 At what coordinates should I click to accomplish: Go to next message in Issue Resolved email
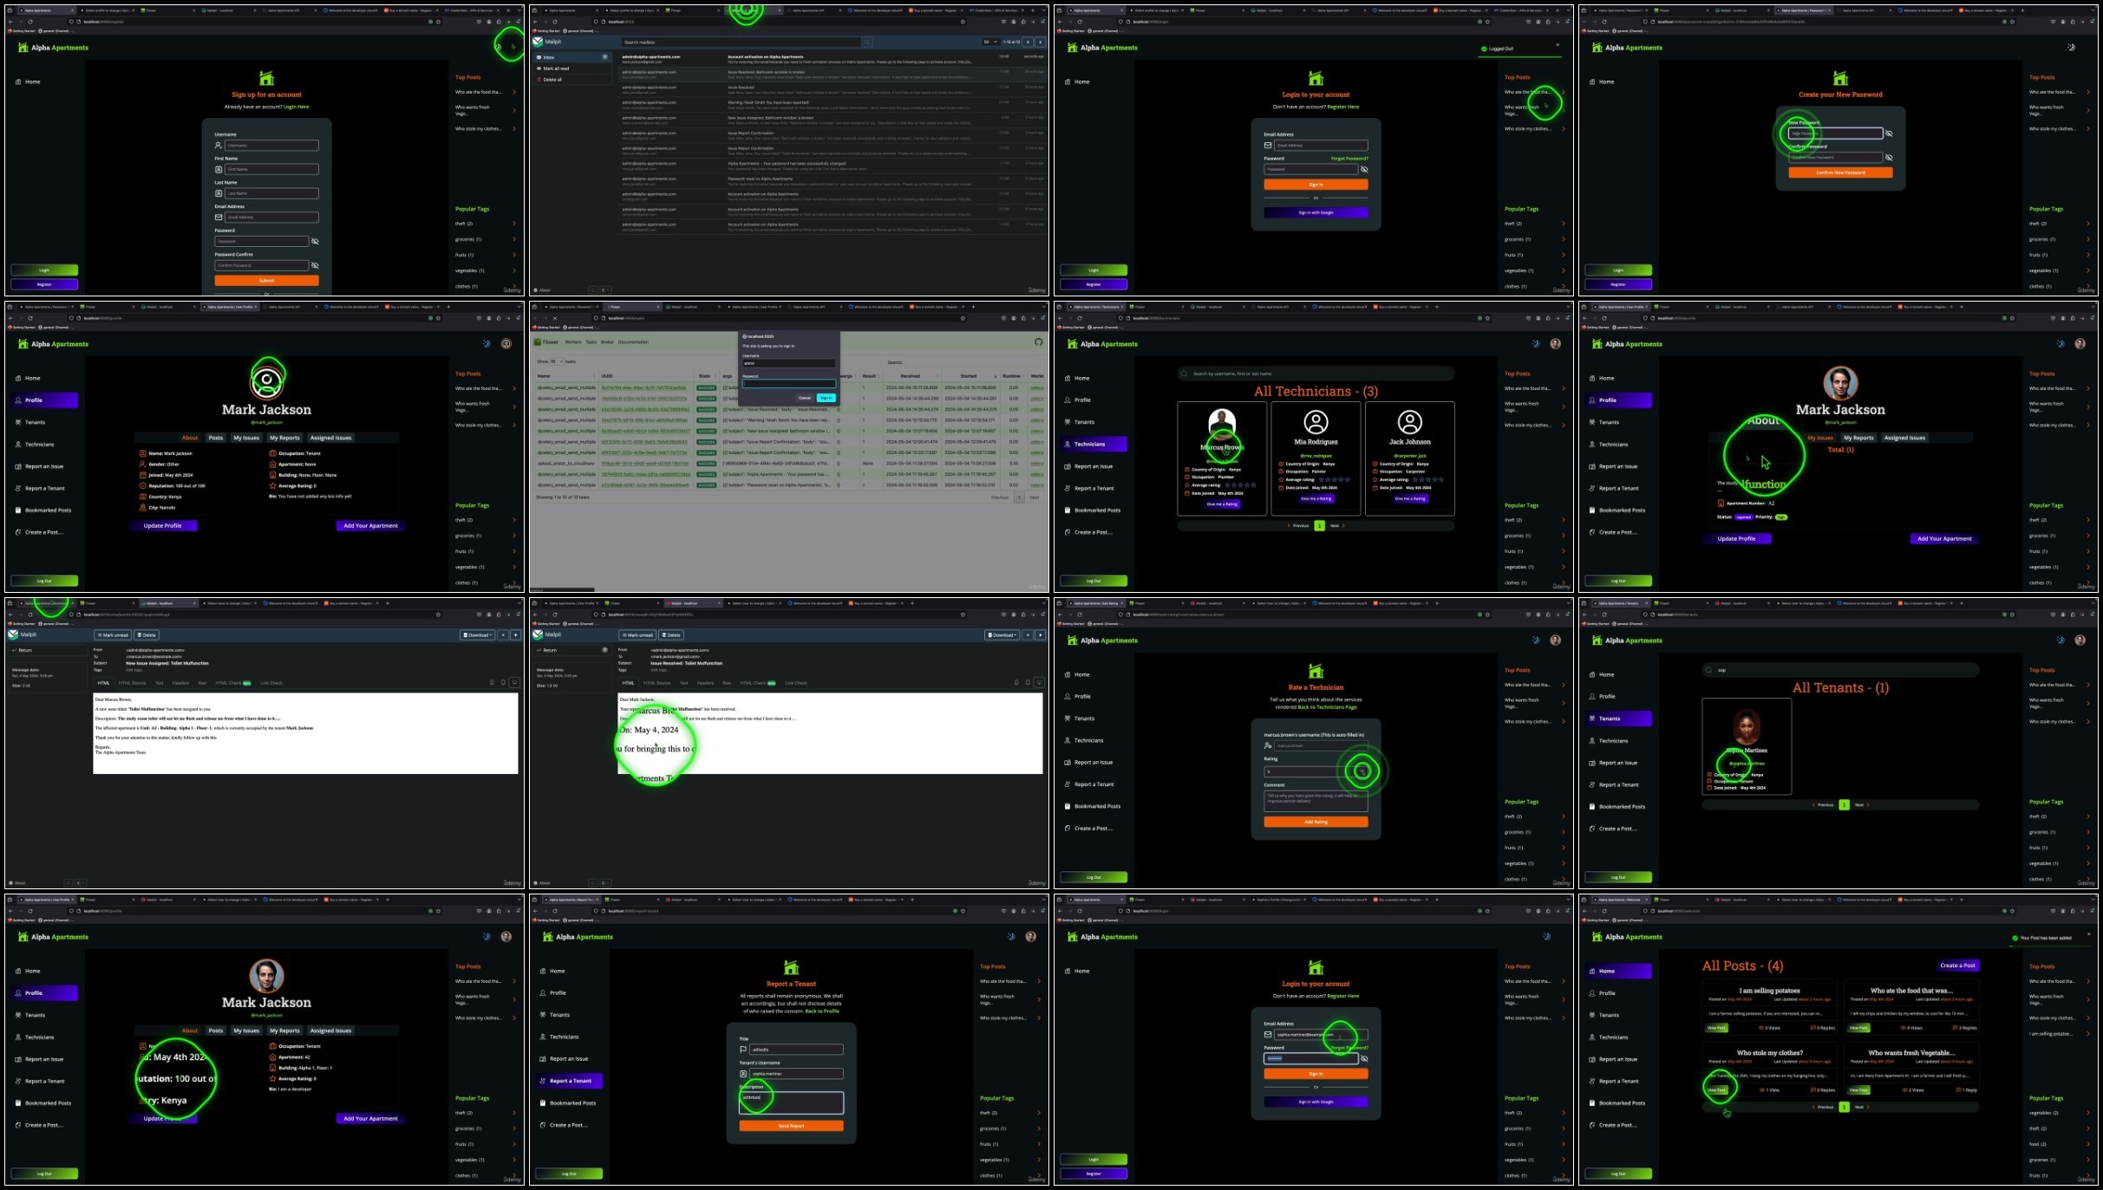(1041, 635)
